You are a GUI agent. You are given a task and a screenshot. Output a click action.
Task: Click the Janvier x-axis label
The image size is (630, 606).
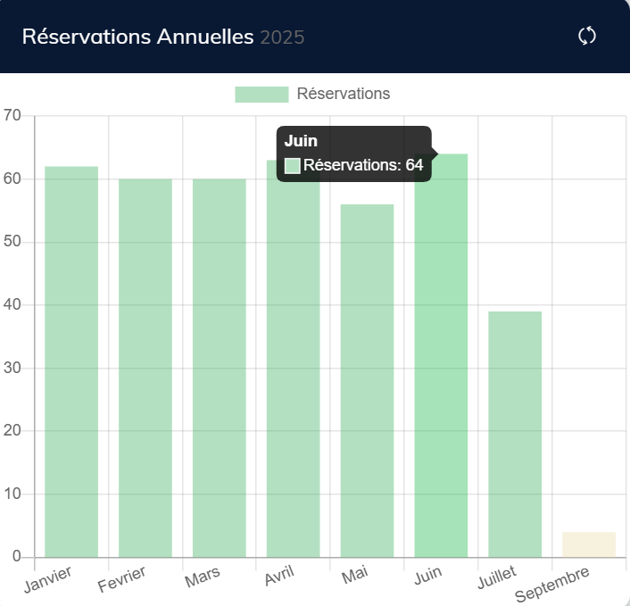coord(48,577)
